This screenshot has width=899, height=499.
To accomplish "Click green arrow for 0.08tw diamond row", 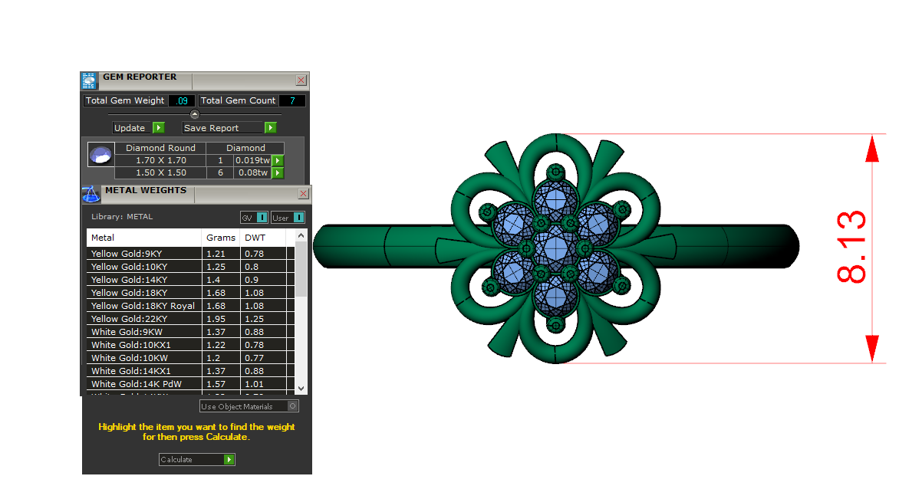I will click(x=278, y=173).
